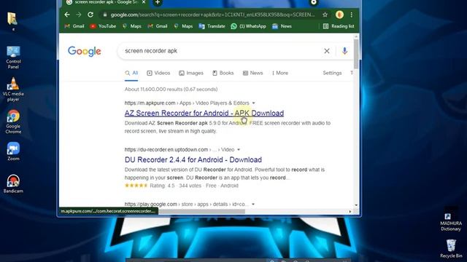This screenshot has width=467, height=262.
Task: Click the site lock icon in address bar
Action: [x=104, y=15]
